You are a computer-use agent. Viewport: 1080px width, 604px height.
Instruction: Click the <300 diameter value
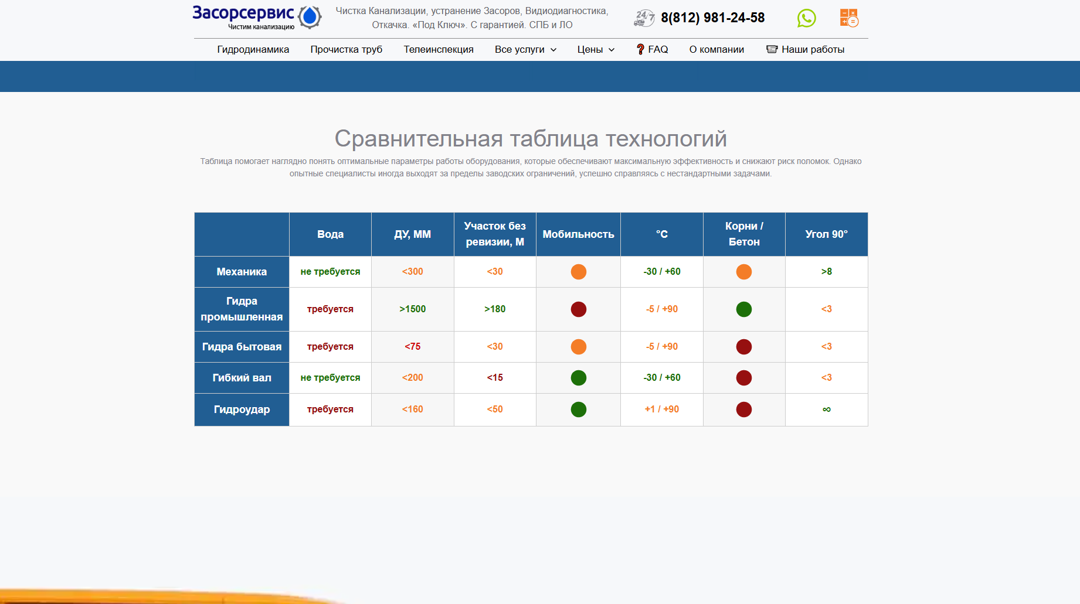point(412,272)
